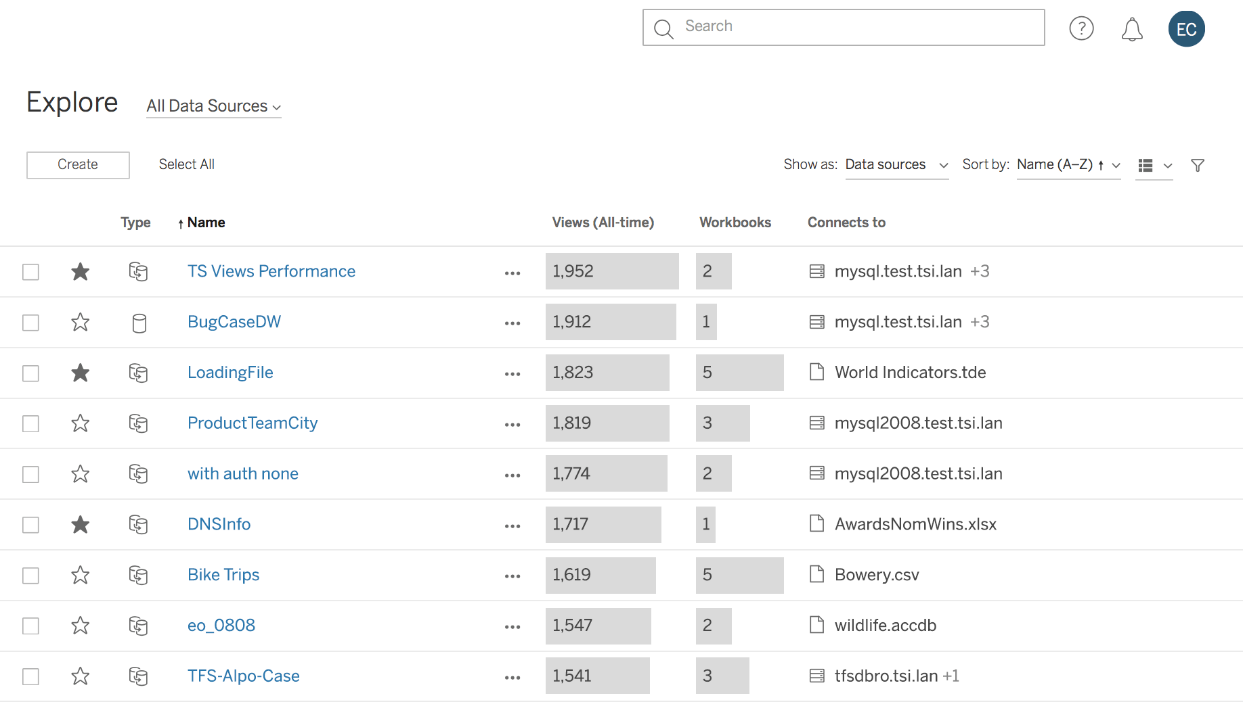The image size is (1243, 702).
Task: Open the Sort by Name (A–Z) dropdown
Action: click(1068, 165)
